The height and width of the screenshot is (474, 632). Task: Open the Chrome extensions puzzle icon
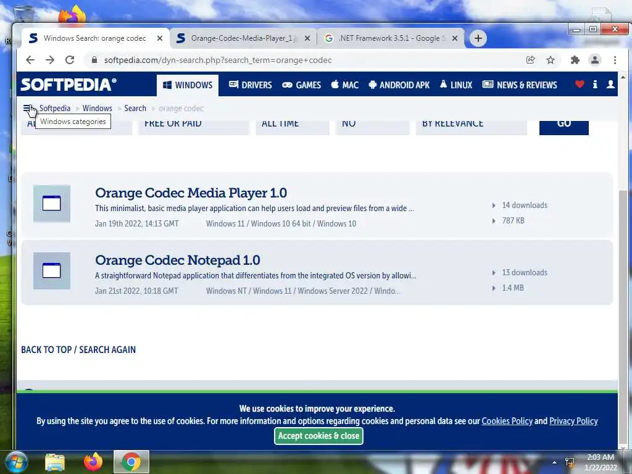click(x=575, y=60)
